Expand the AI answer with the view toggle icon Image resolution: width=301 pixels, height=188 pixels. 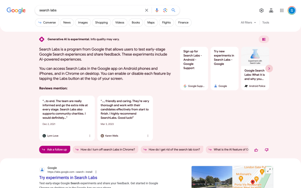click(264, 39)
